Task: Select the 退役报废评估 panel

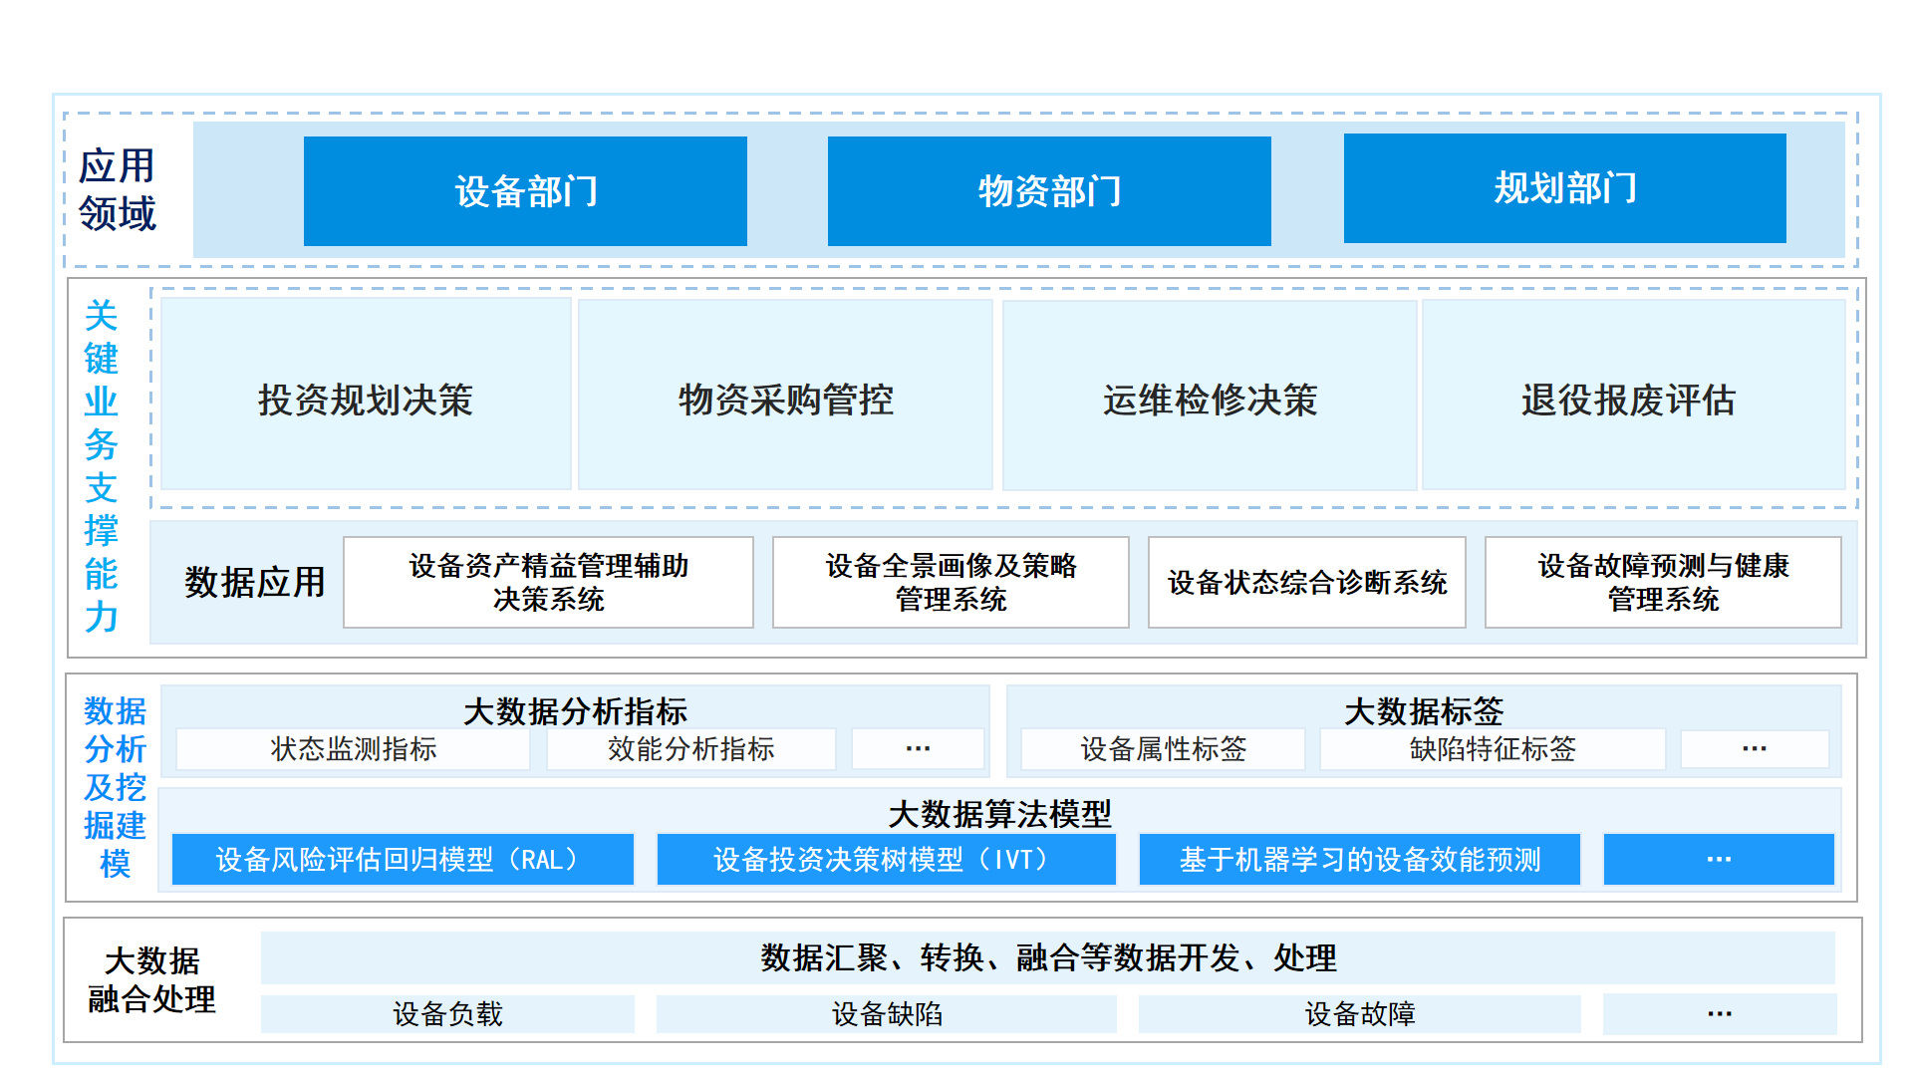Action: (1633, 395)
